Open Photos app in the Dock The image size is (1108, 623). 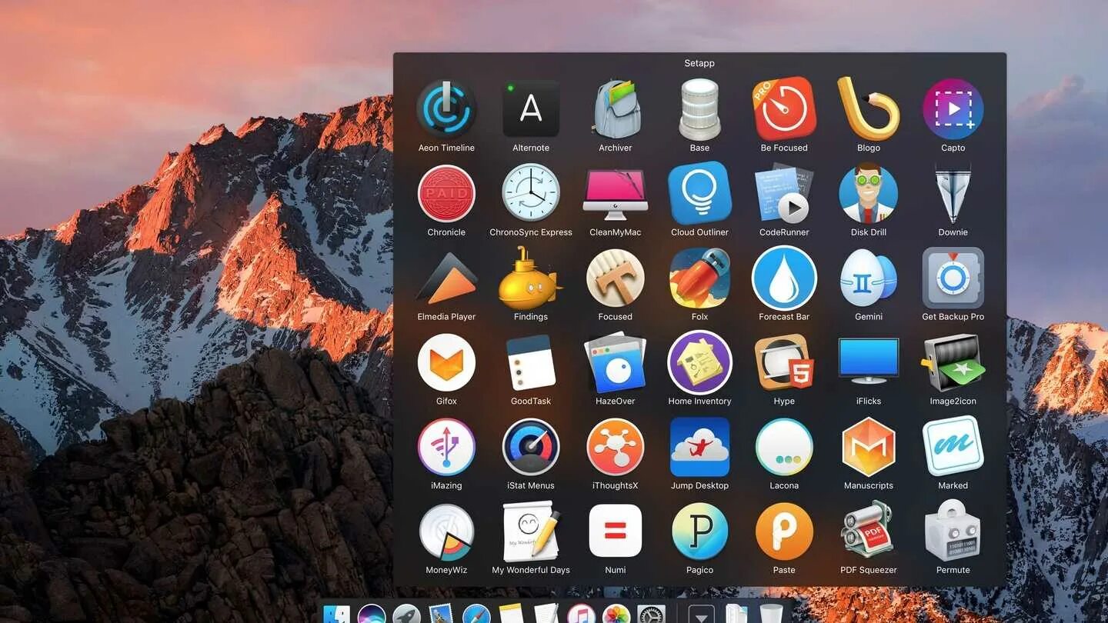click(x=616, y=615)
